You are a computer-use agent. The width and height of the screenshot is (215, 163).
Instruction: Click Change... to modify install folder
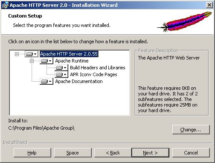pyautogui.click(x=191, y=130)
